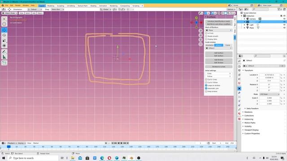Enable the Cyclic Cross checkbox
The width and height of the screenshot is (287, 161).
coord(206,80)
